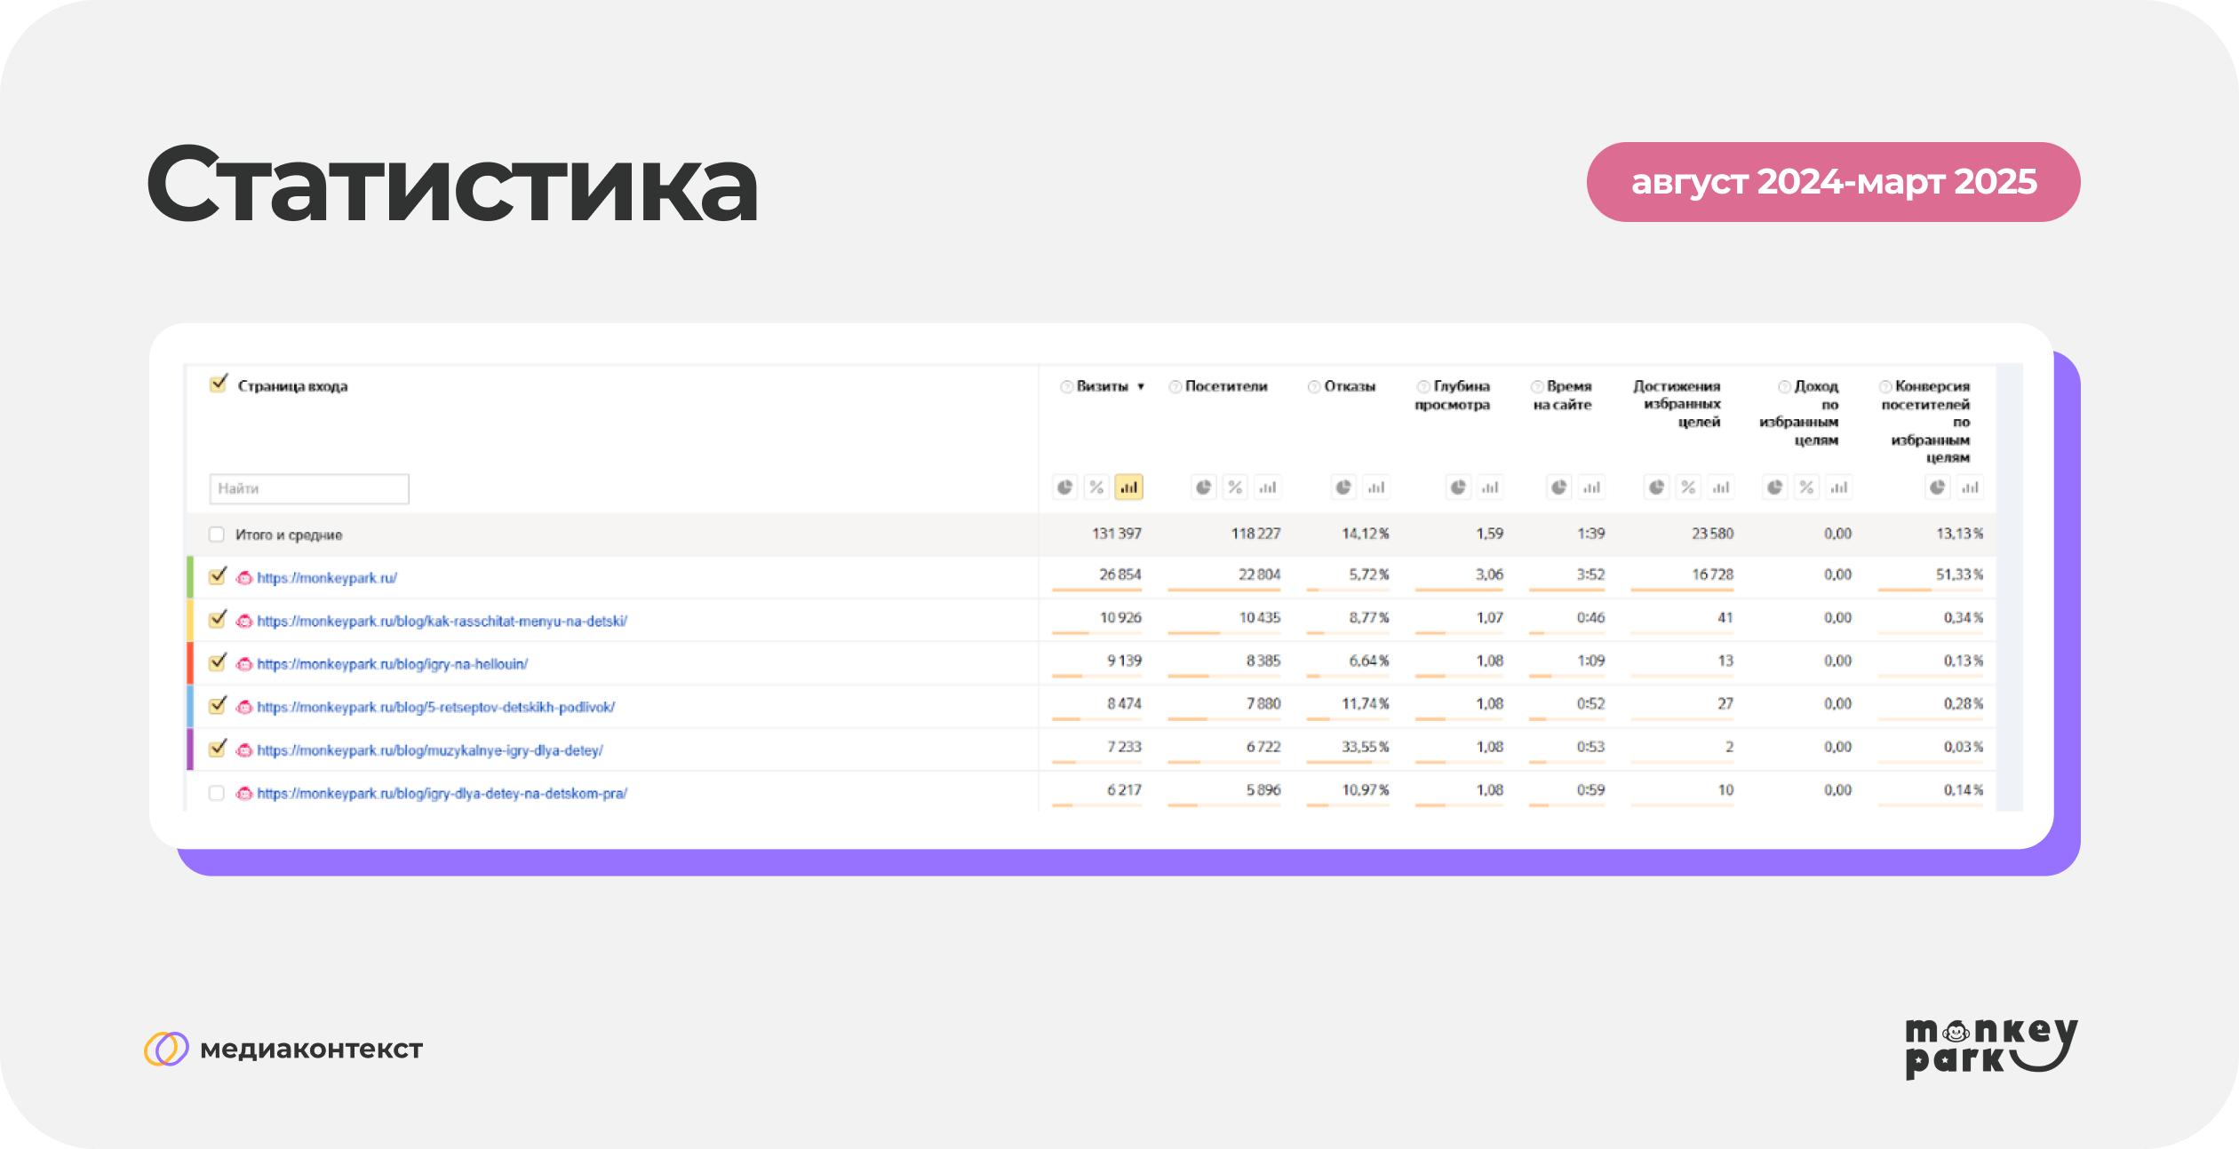Click the bar chart icon under Конверсия посетителей
The image size is (2239, 1149).
(x=1970, y=487)
